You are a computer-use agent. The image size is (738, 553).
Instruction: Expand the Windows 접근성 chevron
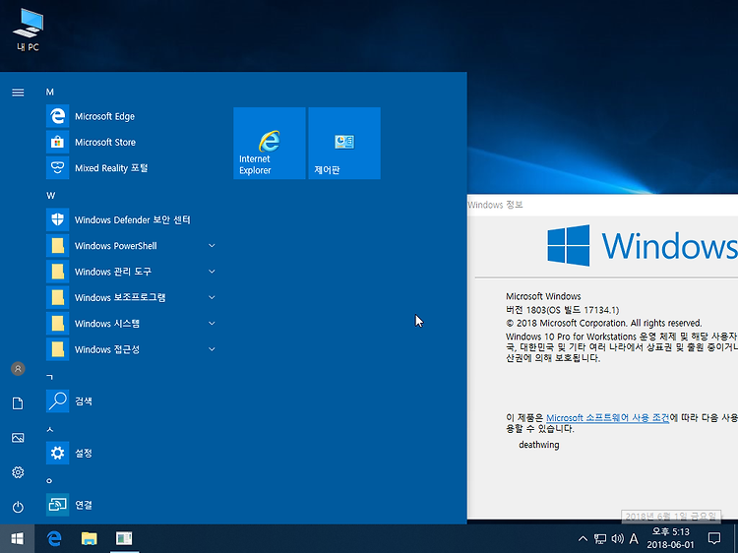click(212, 349)
